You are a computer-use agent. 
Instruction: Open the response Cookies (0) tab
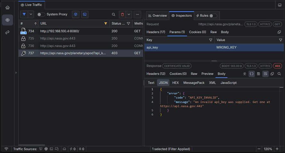coord(178,74)
